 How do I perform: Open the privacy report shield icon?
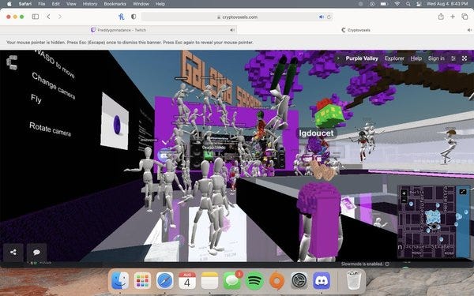pyautogui.click(x=134, y=17)
